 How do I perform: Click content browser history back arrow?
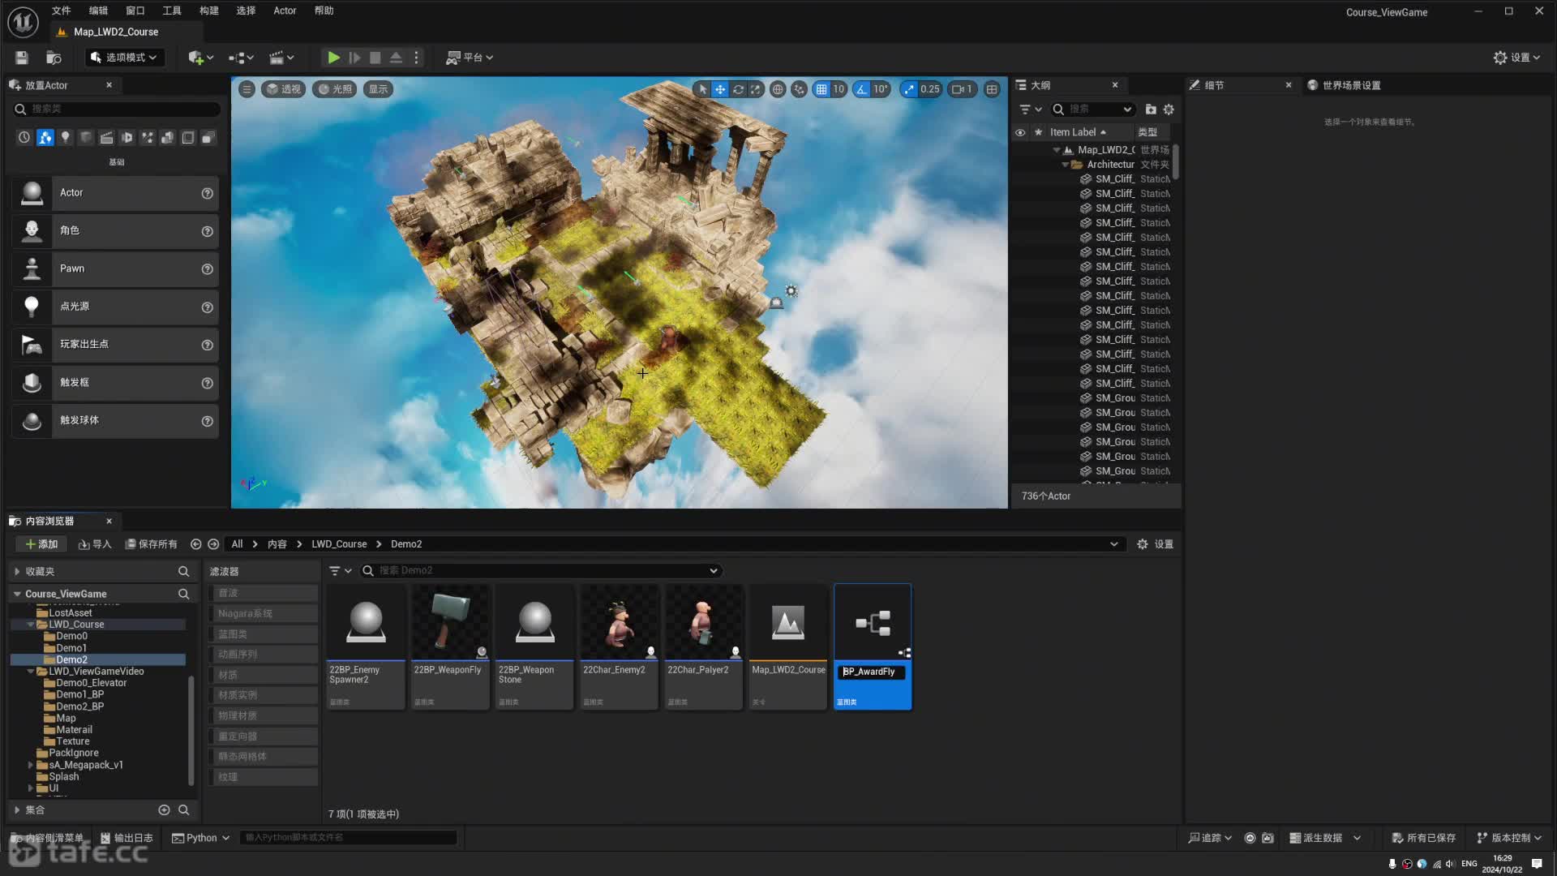click(195, 544)
